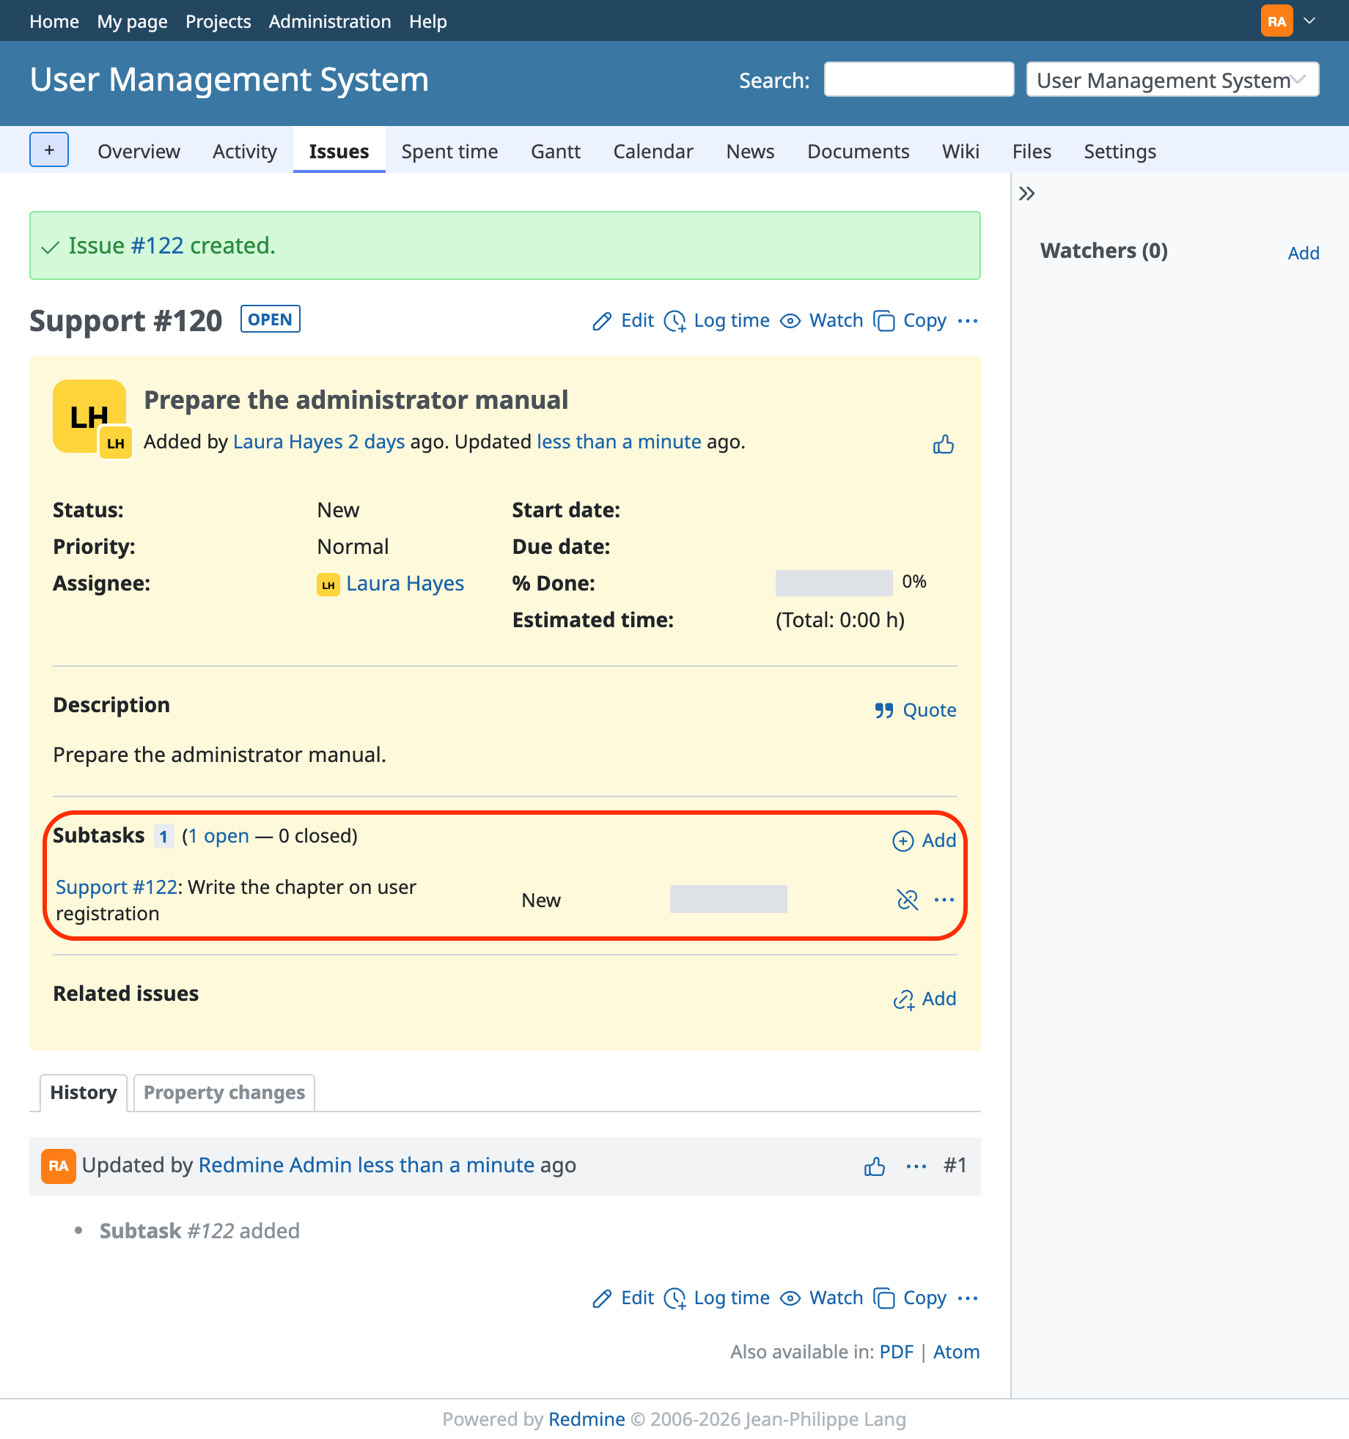
Task: Open actions menu for journal #1
Action: coord(916,1166)
